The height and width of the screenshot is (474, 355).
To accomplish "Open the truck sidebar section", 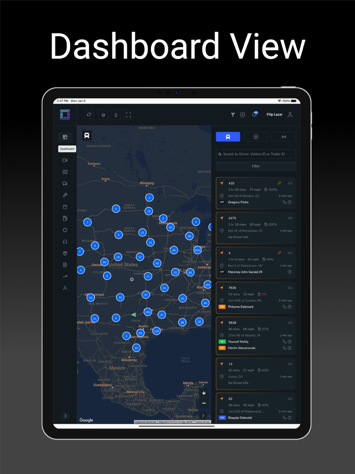I will [65, 183].
